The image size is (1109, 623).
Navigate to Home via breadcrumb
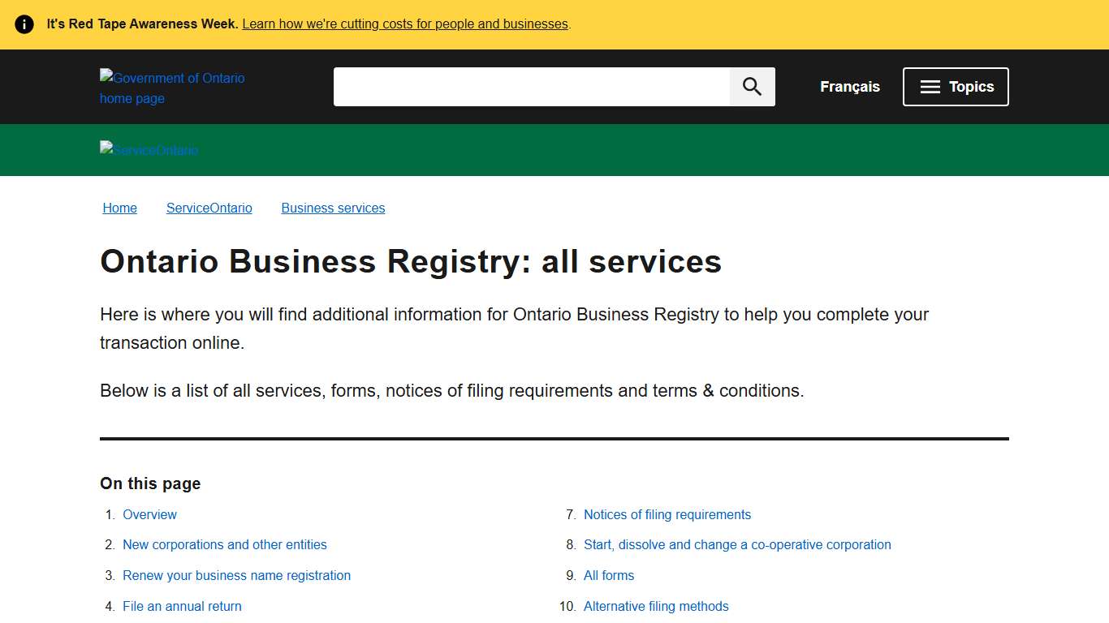(119, 208)
